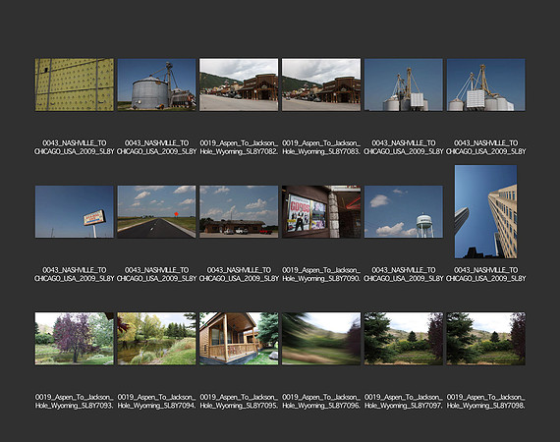The image size is (560, 442).
Task: Click the caption ending in 5L8Y7093
Action: pyautogui.click(x=75, y=402)
